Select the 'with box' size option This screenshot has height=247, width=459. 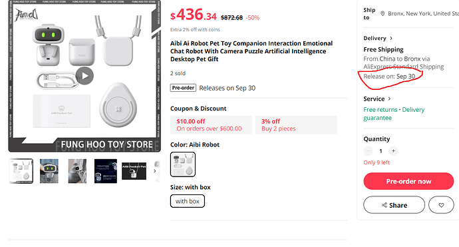[x=188, y=201]
